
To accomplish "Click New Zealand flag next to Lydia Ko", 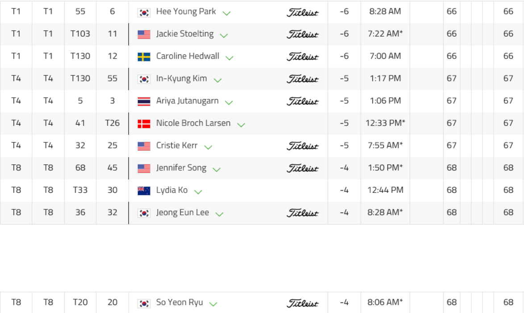I will point(144,191).
